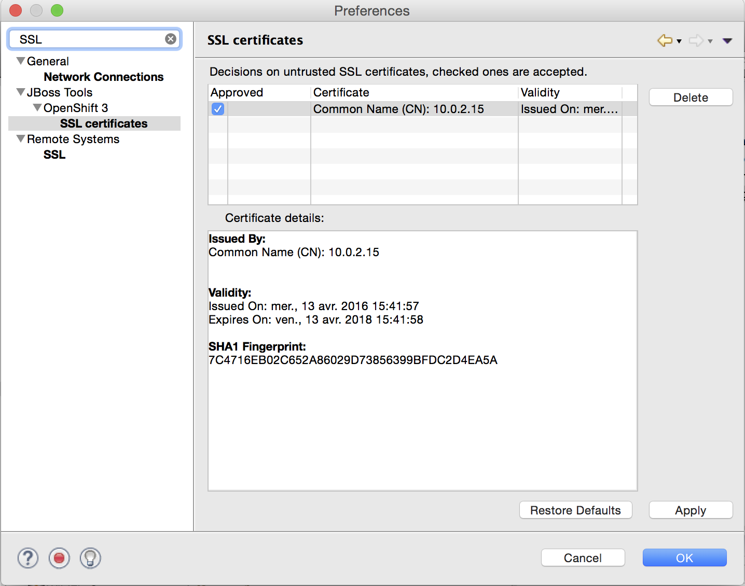Click the lightbulb tips icon
This screenshot has width=745, height=586.
click(90, 558)
